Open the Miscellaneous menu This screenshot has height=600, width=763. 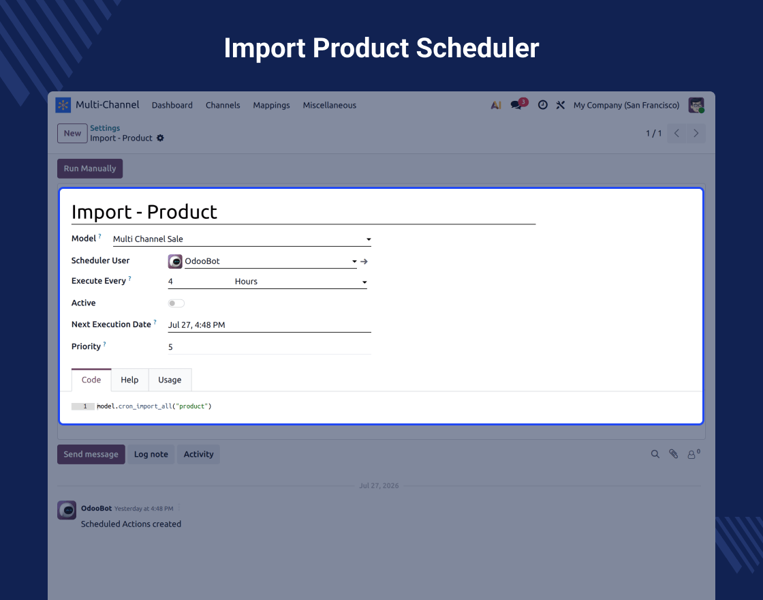[x=330, y=105]
